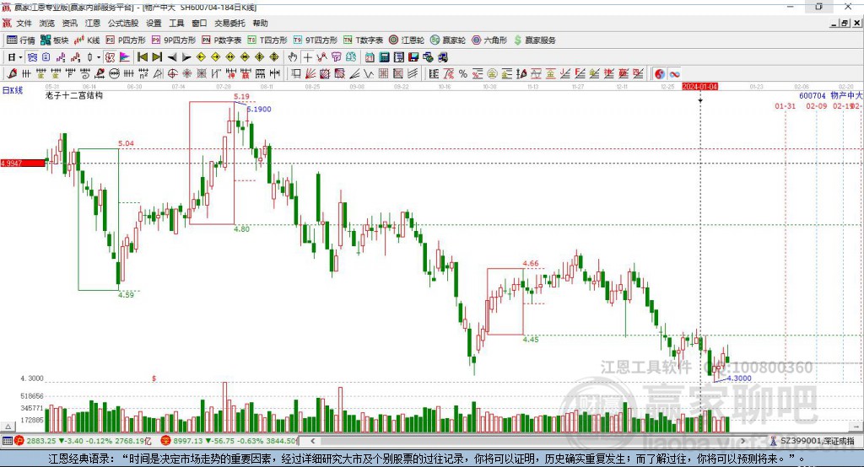Click the 4.3000 low price label
The height and width of the screenshot is (467, 864).
point(739,378)
